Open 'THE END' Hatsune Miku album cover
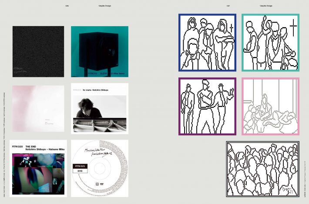 38,168
